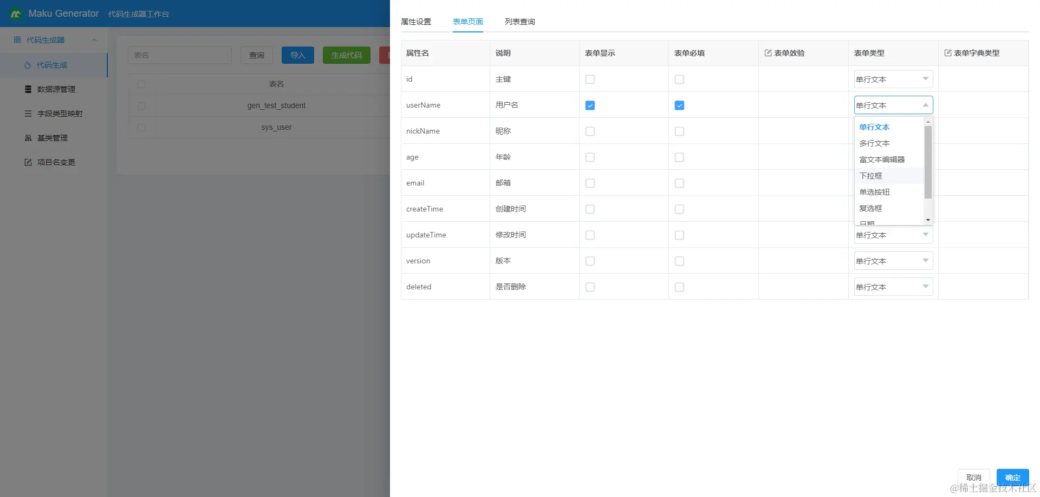This screenshot has height=497, width=1040.
Task: Collapse the 代码生成器 sidebar group chevron
Action: coord(94,40)
